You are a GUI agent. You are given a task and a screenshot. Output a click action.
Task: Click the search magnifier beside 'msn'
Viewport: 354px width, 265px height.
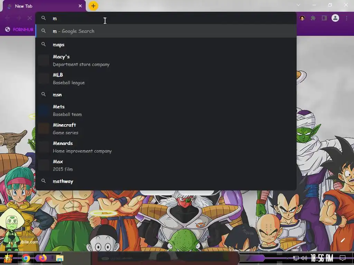click(44, 94)
